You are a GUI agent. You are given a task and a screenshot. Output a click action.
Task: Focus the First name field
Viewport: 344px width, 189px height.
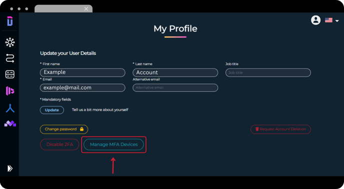(x=82, y=72)
